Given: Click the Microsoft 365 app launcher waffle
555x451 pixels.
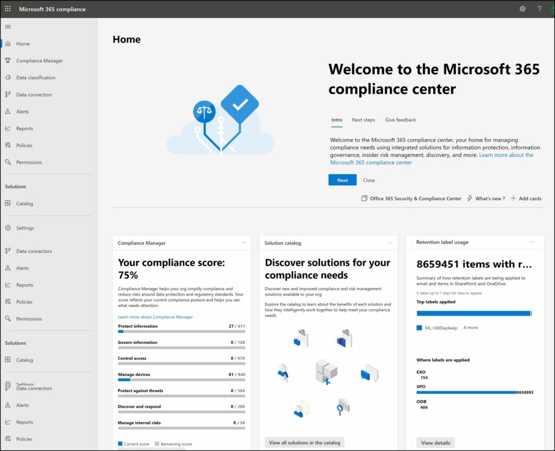Looking at the screenshot, I should point(7,9).
